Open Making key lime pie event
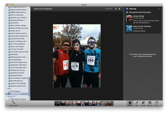 pyautogui.click(x=17, y=70)
